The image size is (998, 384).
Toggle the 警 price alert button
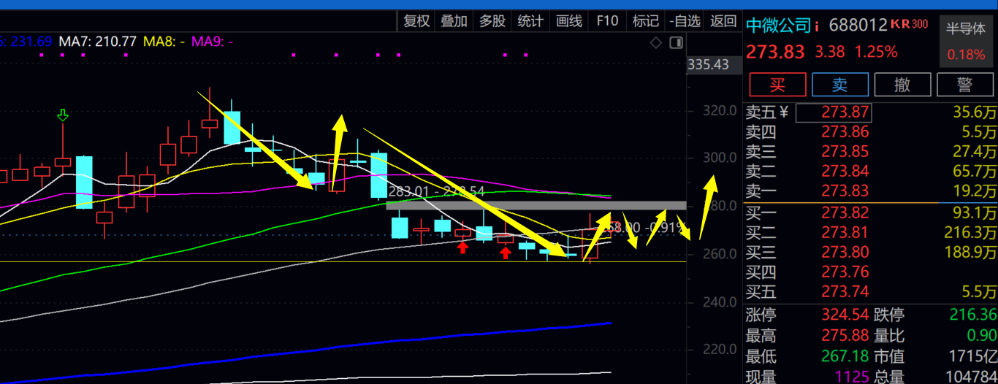click(x=965, y=85)
